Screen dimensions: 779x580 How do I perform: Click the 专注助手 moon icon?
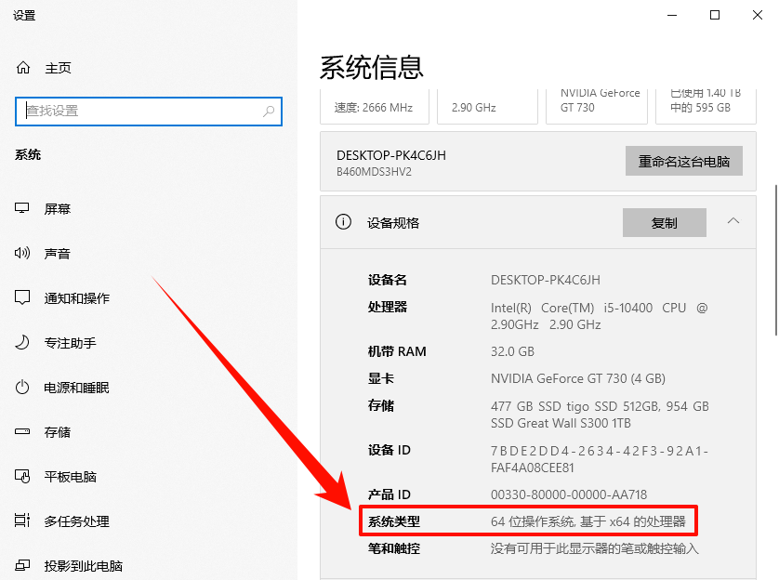[22, 342]
